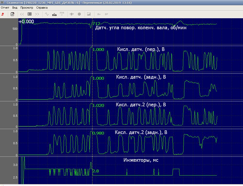The image size is (243, 186).
Task: Open the variables list icon
Action: pos(30,14)
